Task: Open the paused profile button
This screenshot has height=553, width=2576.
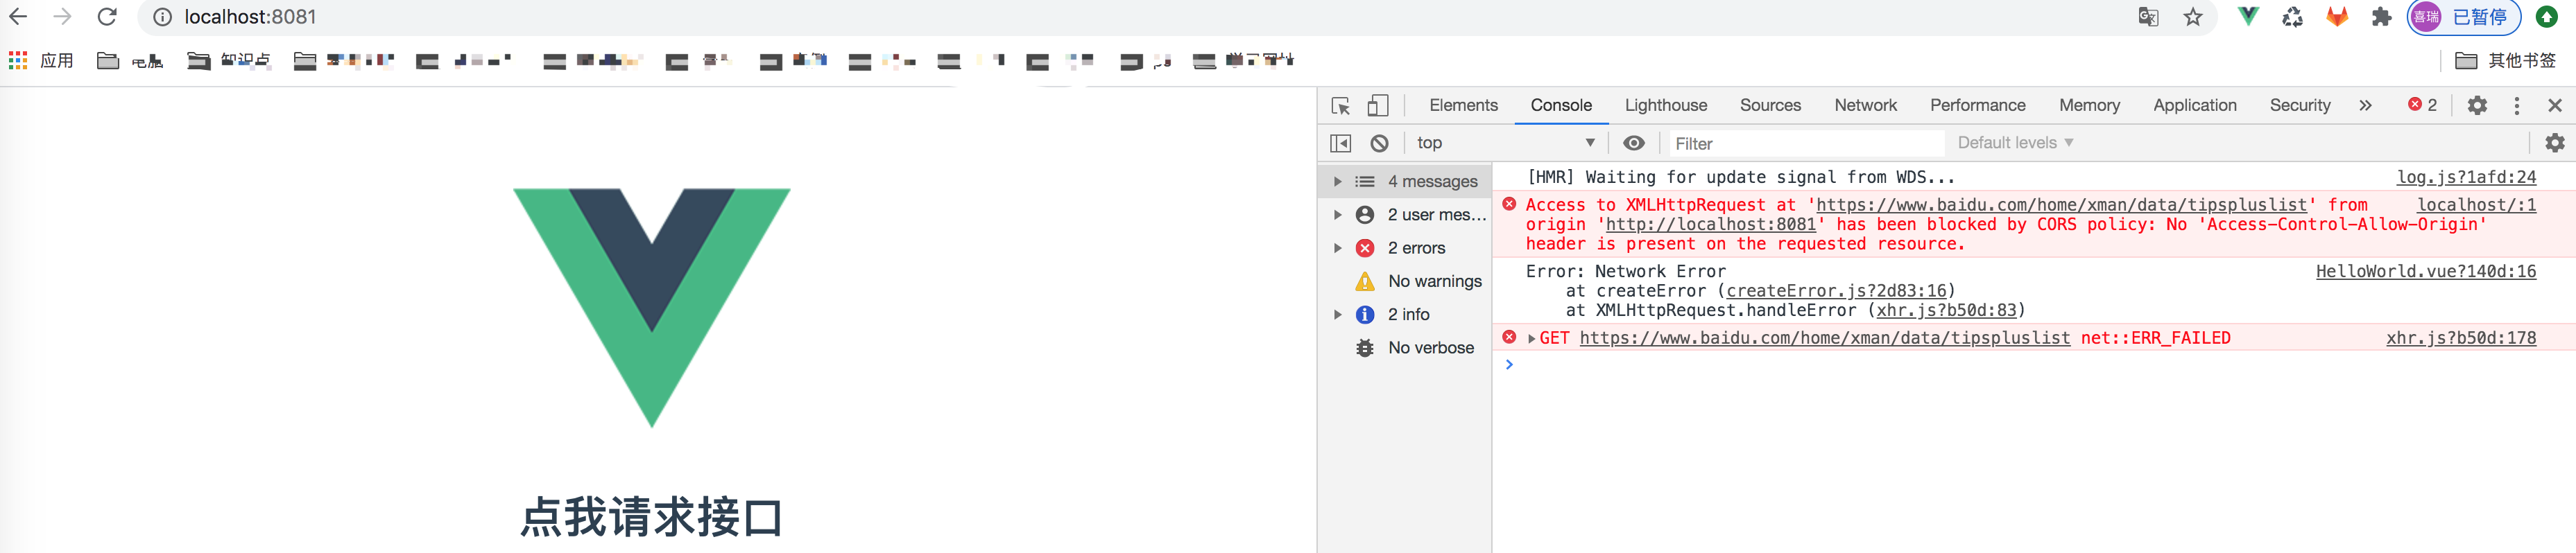Action: 2464,17
